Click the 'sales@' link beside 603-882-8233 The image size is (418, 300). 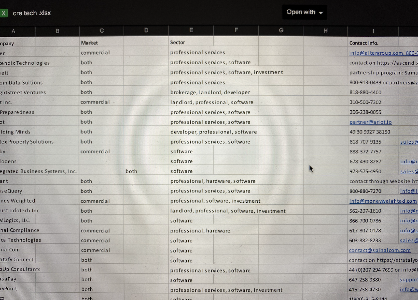(x=409, y=240)
